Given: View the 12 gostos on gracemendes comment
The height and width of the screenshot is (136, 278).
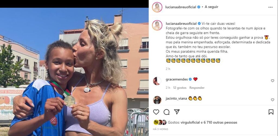Looking at the screenshot, I should (180, 88).
